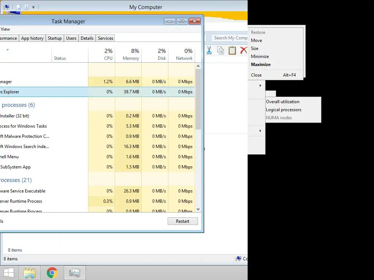Select the Windows Explorer process row
Image resolution: width=374 pixels, height=280 pixels.
tap(97, 92)
